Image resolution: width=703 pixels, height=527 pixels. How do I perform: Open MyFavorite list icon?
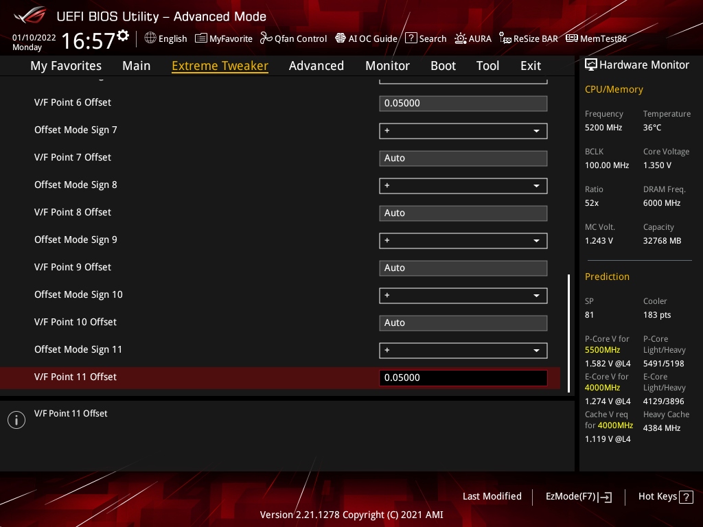click(x=200, y=38)
